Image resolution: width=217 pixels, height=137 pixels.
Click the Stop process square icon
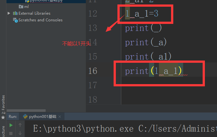click(11, 133)
